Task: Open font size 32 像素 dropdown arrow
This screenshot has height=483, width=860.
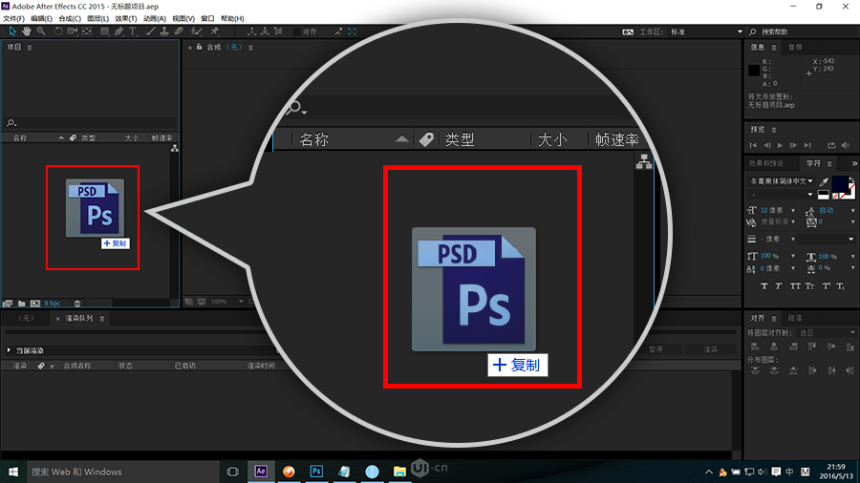Action: (x=793, y=210)
